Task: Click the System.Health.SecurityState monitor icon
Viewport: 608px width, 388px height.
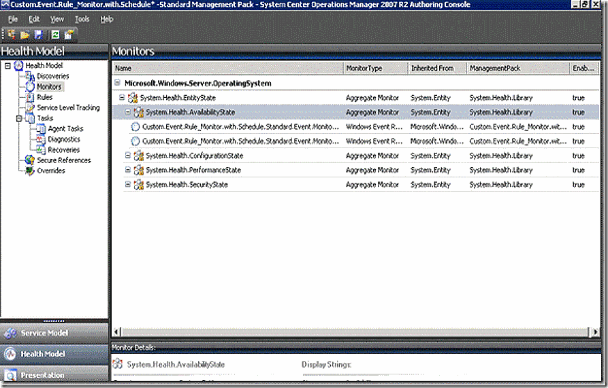Action: (139, 185)
